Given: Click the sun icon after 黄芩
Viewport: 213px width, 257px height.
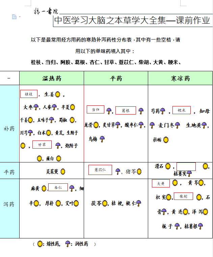Looking at the screenshot, I should click(201, 183).
